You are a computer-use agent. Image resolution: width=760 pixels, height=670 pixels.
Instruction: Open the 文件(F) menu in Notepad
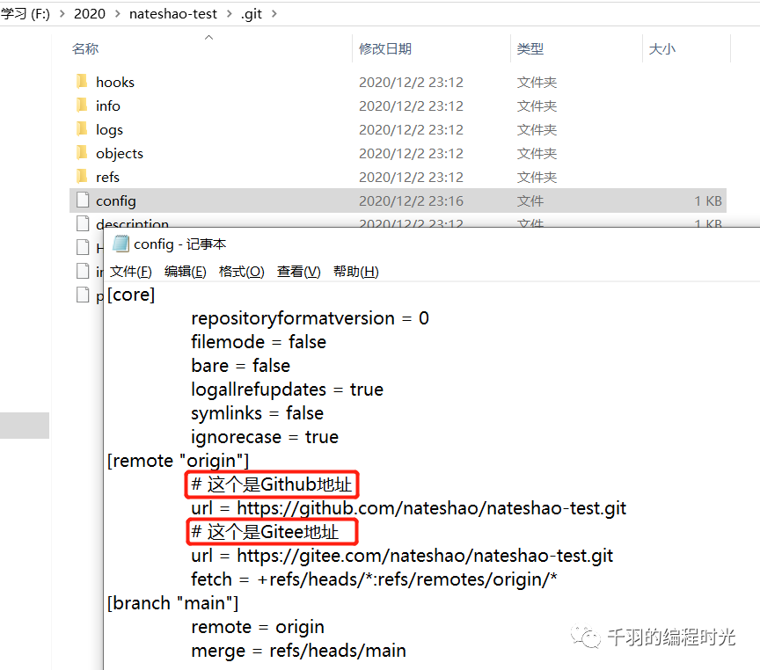click(x=130, y=272)
